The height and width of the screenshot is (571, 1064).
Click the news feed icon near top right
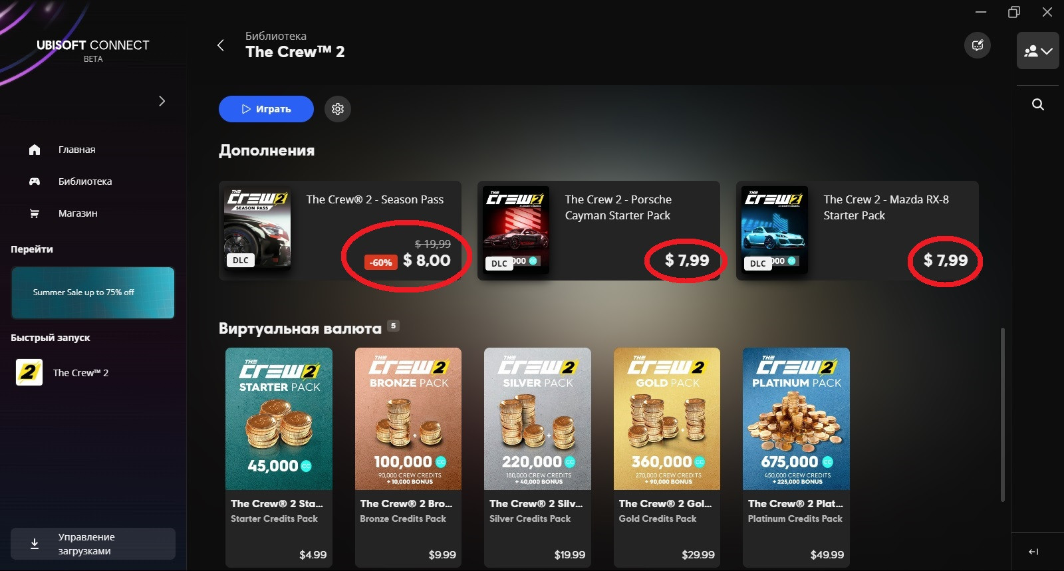click(x=978, y=45)
